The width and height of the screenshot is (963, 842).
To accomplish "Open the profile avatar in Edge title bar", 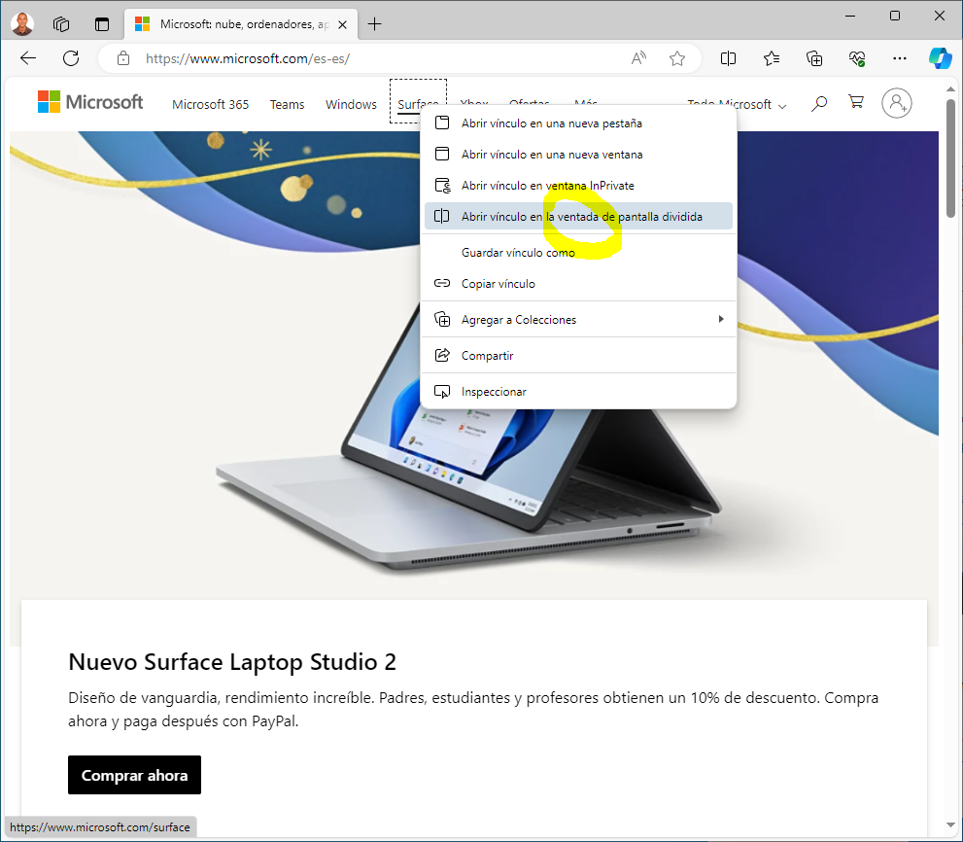I will point(22,24).
